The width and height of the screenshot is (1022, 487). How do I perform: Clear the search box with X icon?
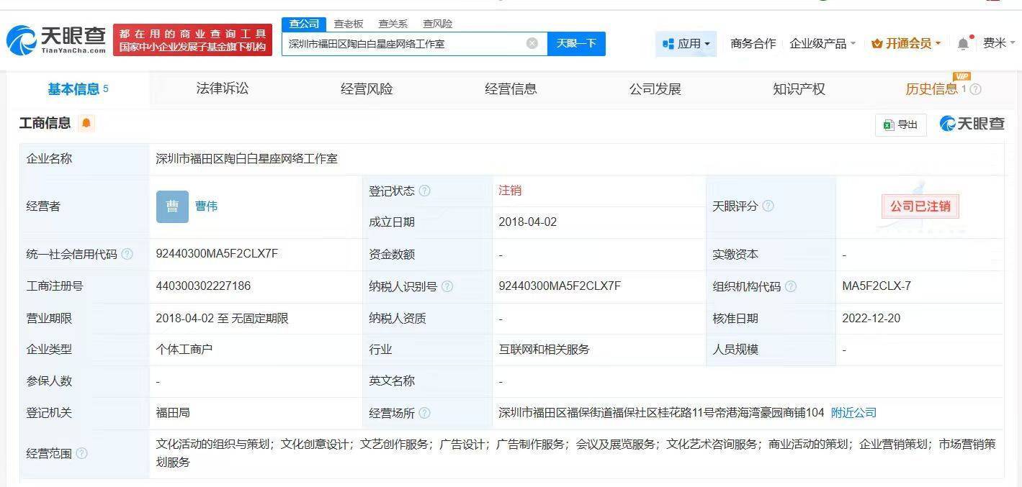click(x=532, y=43)
